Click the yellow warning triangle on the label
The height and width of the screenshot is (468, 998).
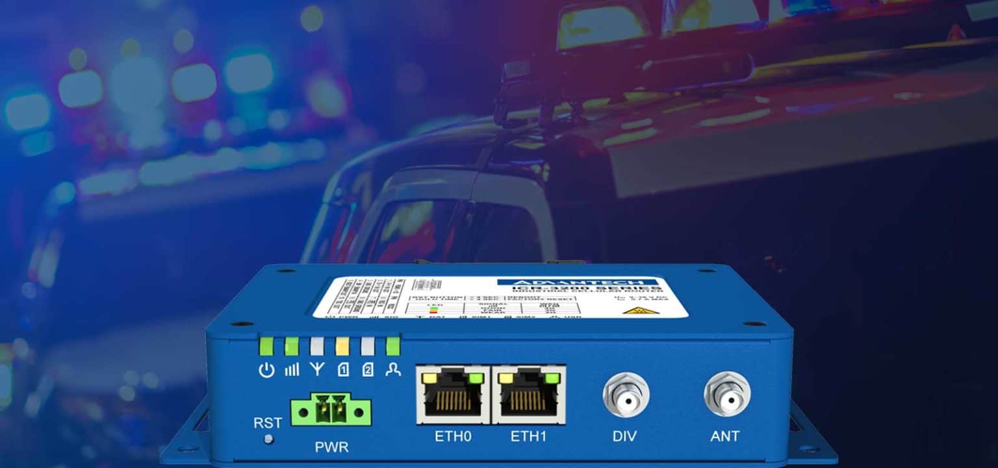(641, 310)
